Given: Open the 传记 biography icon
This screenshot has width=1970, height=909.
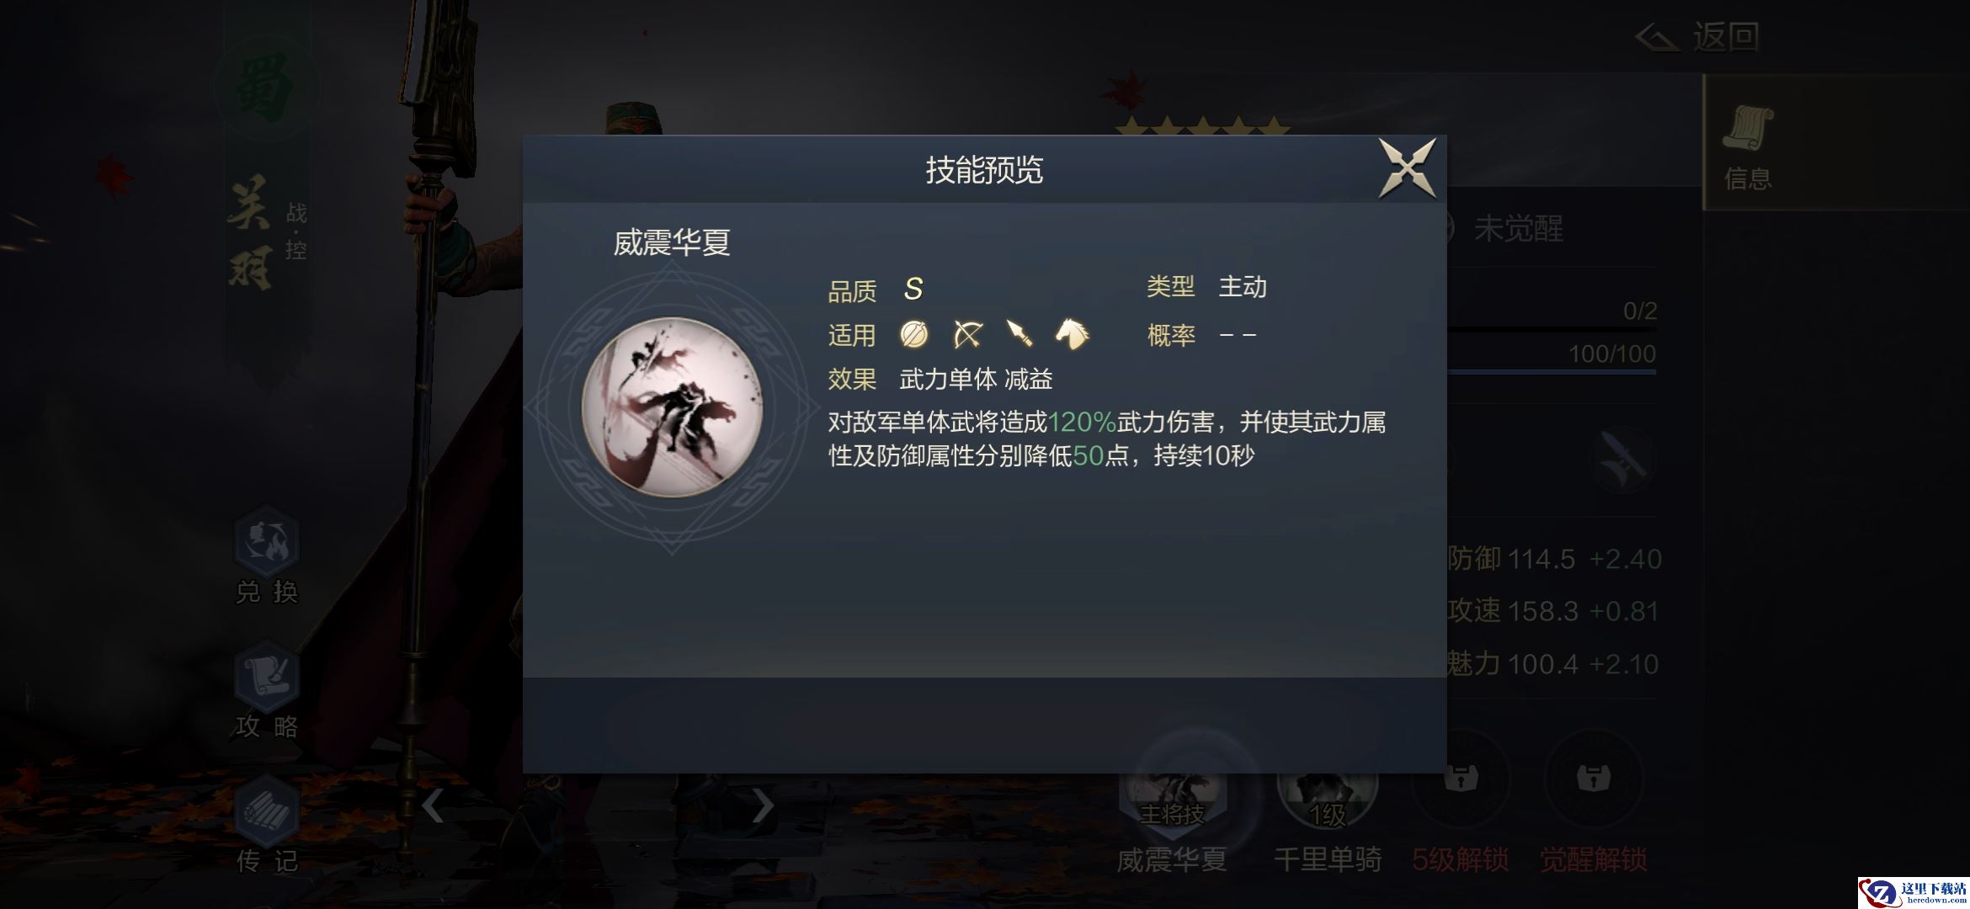Looking at the screenshot, I should [x=266, y=825].
